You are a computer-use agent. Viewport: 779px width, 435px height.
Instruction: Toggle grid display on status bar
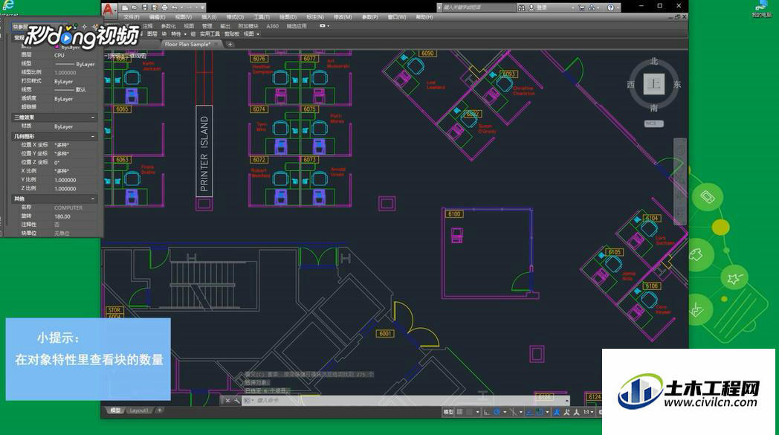459,412
